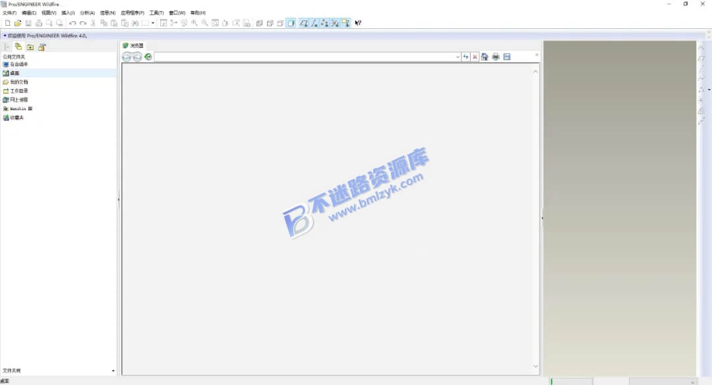Viewport: 712px width, 385px height.
Task: Stop page loading with red X icon
Action: [x=475, y=57]
